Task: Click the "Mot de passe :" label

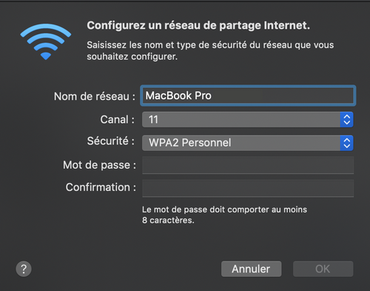Action: pos(99,165)
